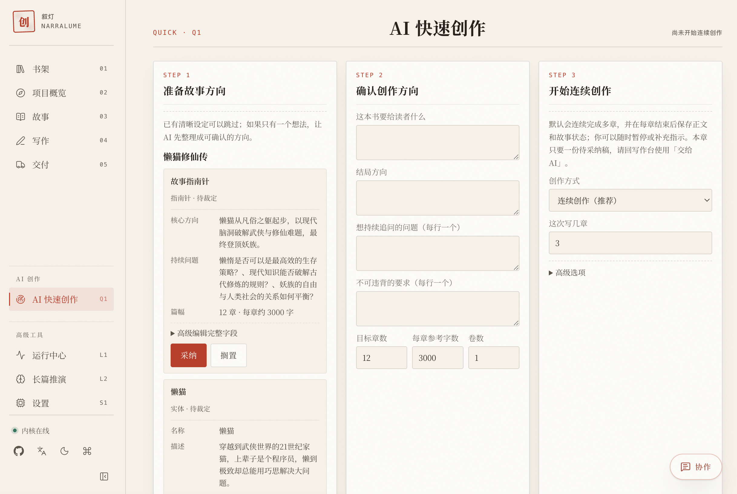Open 项目概览 compass icon
737x494 pixels.
coord(21,93)
